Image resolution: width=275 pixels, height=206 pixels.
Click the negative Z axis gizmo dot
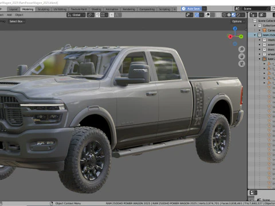235,43
